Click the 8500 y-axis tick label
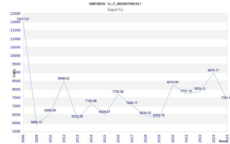230x144 pixels. click(16, 81)
